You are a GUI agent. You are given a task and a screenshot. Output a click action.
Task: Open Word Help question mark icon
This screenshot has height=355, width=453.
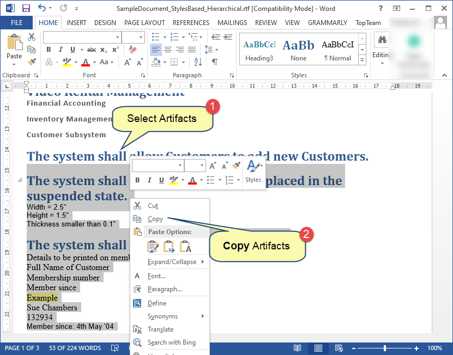coord(381,8)
